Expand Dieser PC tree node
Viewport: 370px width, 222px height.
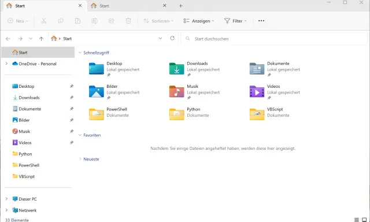click(6, 199)
